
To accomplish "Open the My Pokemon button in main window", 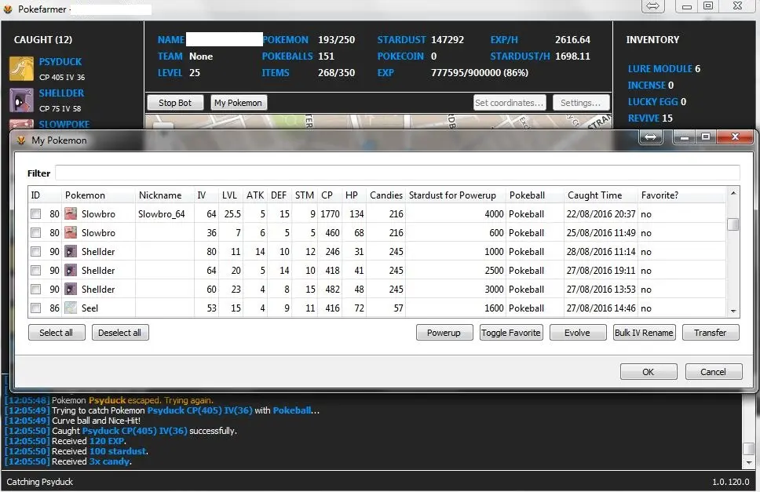I will (238, 103).
